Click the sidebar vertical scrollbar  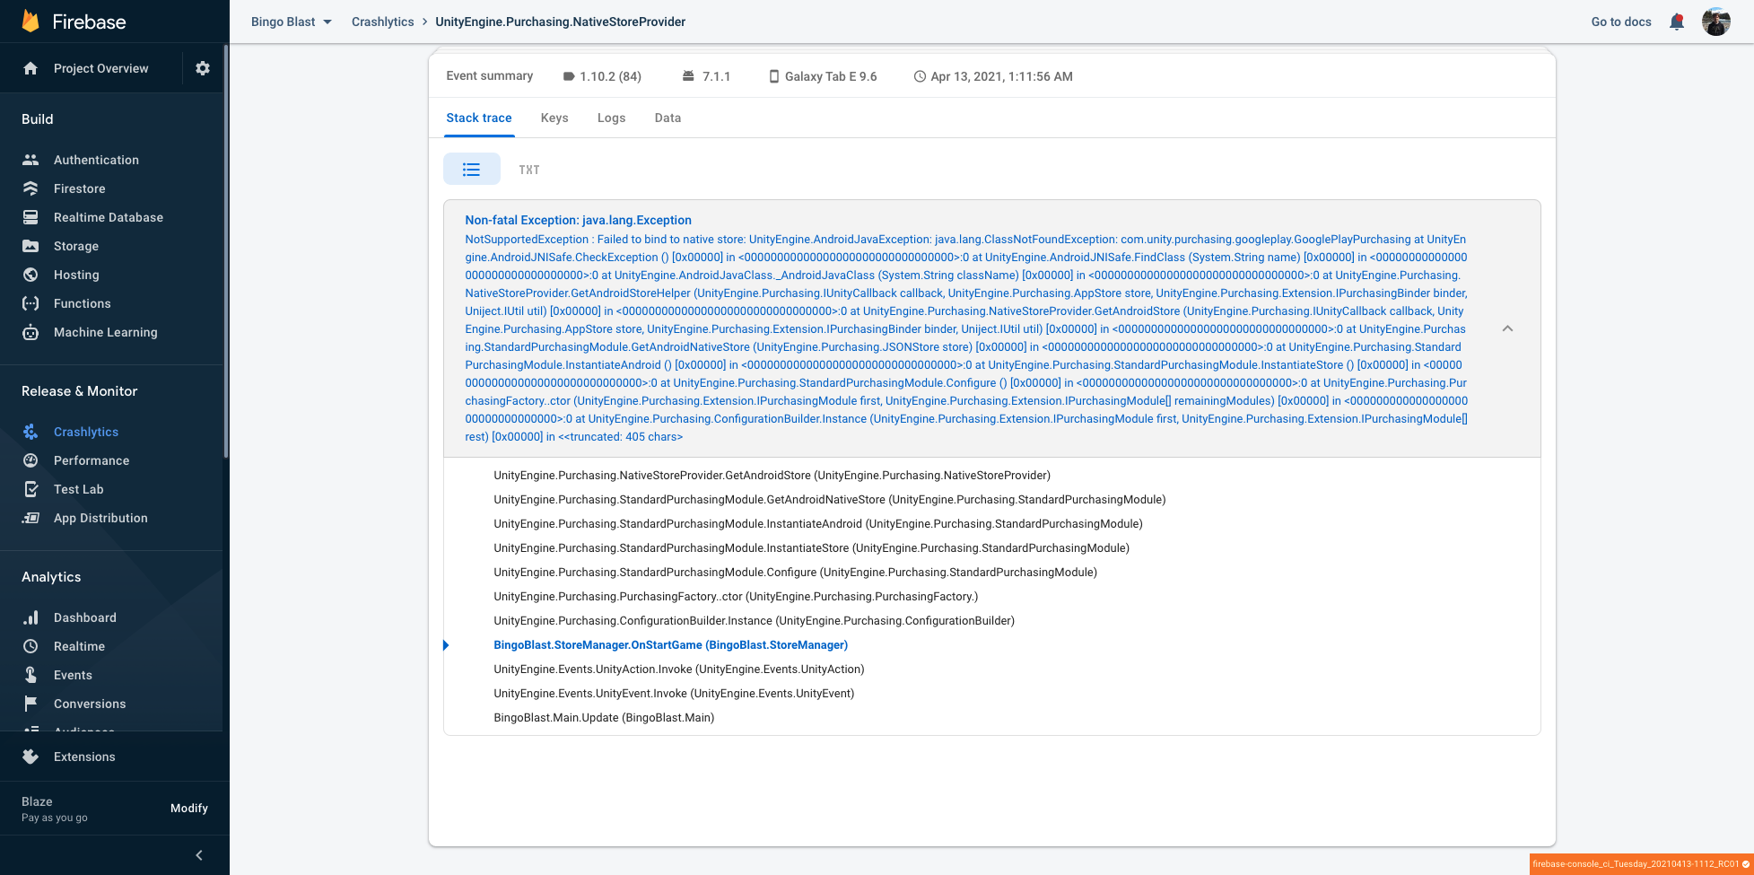(226, 251)
